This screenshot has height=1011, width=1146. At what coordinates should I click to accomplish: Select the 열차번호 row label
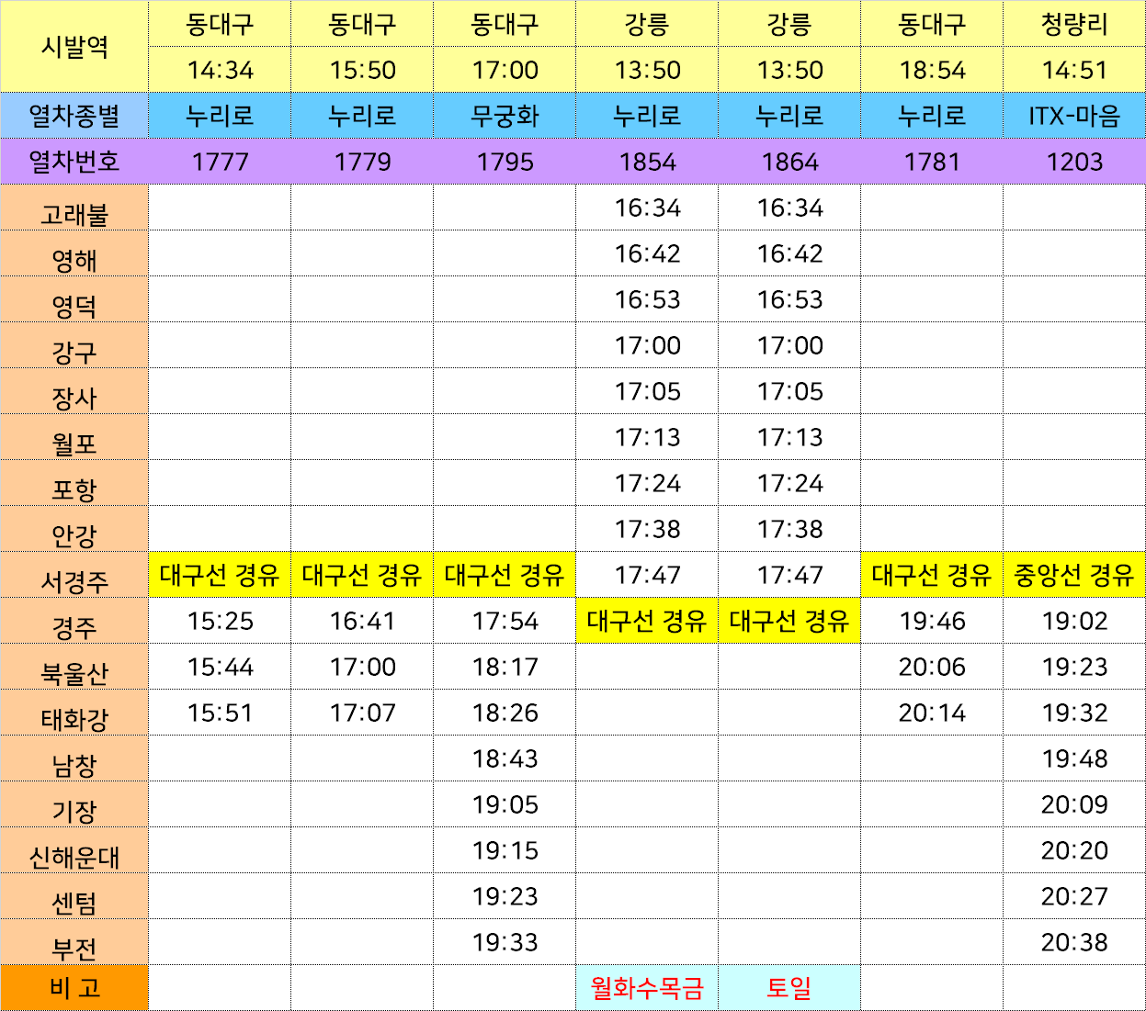[x=74, y=162]
